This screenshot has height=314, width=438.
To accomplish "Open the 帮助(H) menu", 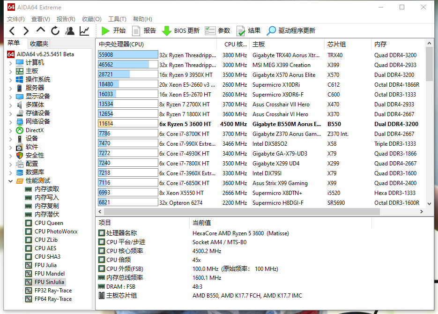I will click(142, 19).
